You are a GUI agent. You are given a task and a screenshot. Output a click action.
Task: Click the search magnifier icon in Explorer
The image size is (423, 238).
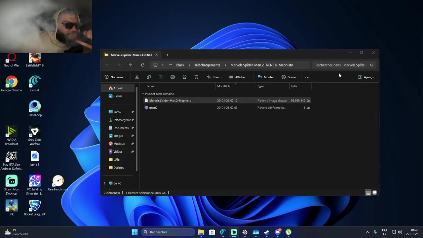[x=371, y=65]
